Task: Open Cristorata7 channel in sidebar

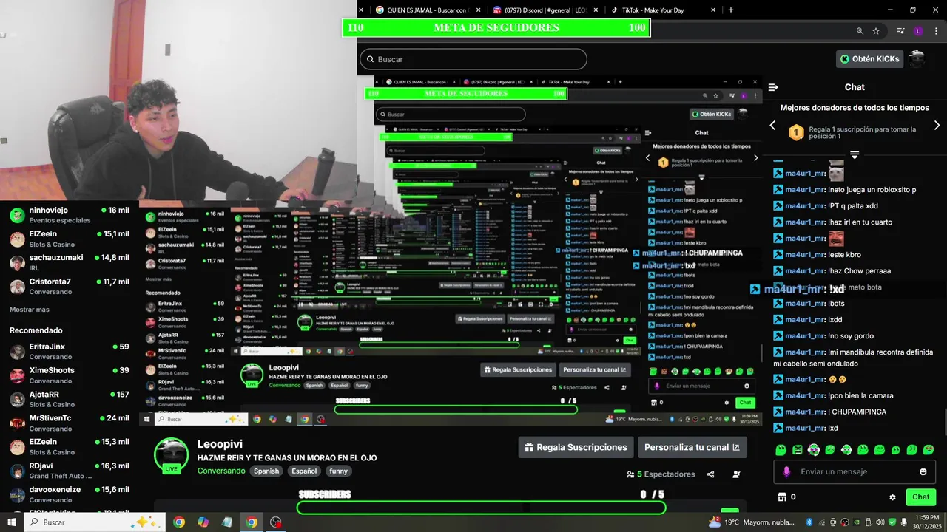Action: 70,286
